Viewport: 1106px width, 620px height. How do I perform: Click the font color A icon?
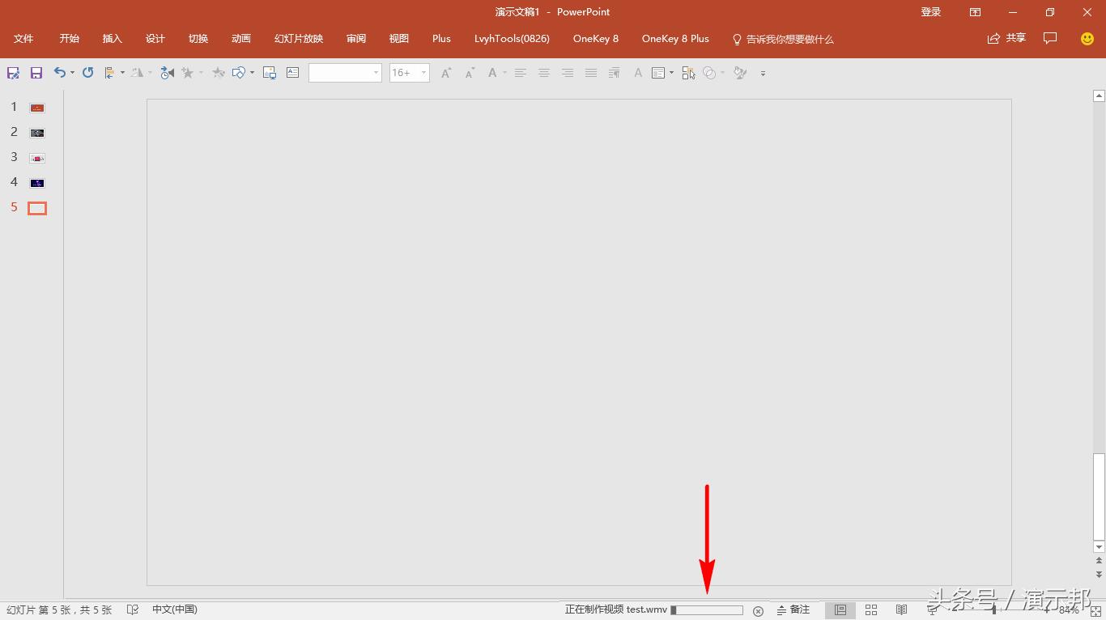[492, 73]
